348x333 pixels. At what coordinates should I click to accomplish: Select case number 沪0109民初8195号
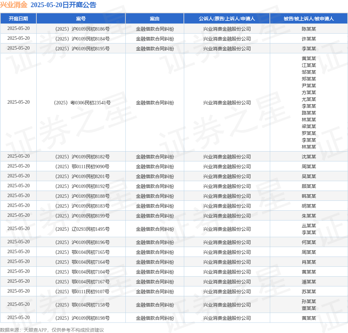(82, 49)
